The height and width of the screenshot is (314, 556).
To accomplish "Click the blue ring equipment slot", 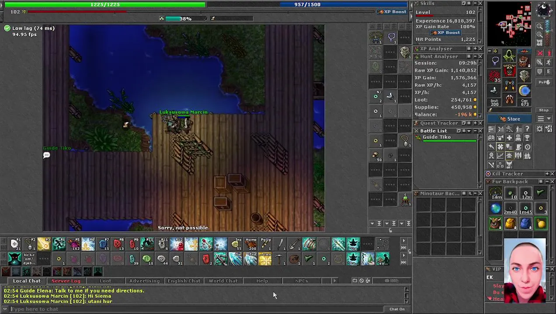I will pos(525,90).
